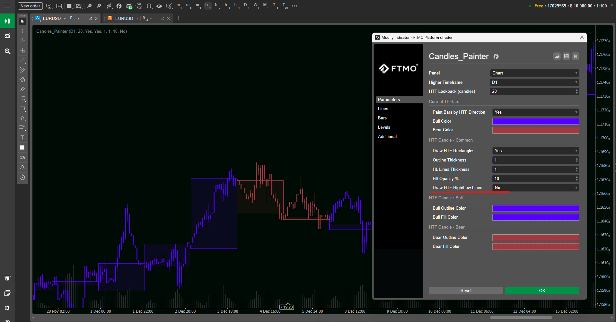
Task: Expand the Panel dropdown showing Chart
Action: (534, 73)
